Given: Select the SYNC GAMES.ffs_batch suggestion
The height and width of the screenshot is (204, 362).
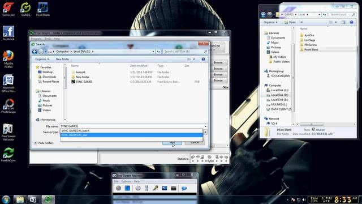Looking at the screenshot, I should (131, 131).
